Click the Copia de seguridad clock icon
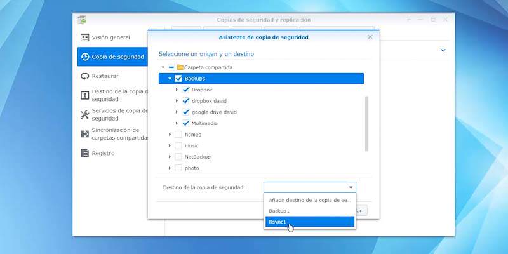508x254 pixels. [84, 57]
